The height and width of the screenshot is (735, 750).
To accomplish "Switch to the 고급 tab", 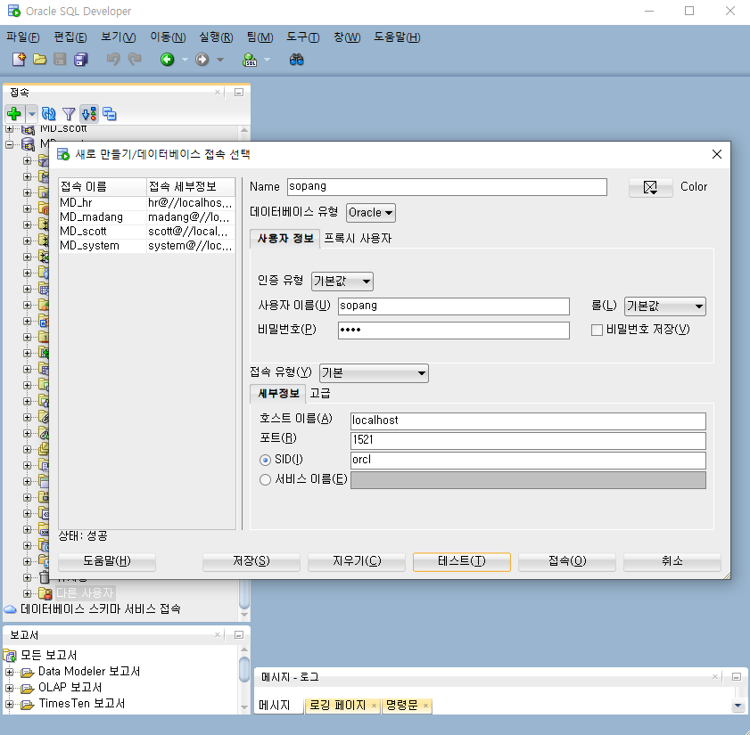I will [x=320, y=393].
